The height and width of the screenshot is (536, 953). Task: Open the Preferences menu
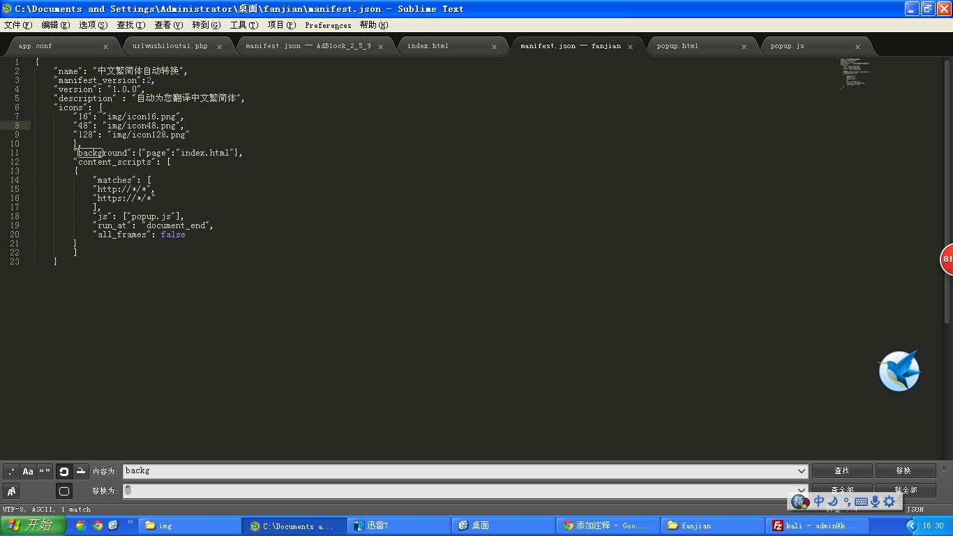click(x=328, y=25)
